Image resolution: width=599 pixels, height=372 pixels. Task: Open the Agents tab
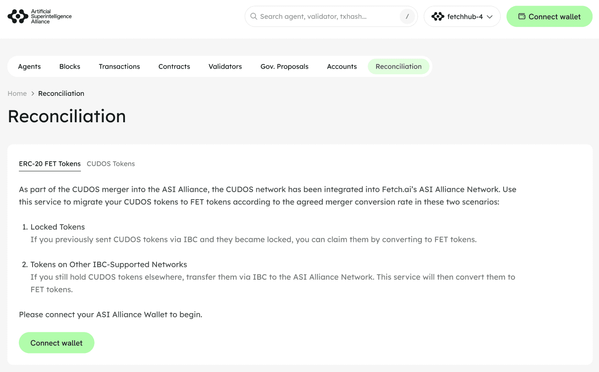(29, 66)
